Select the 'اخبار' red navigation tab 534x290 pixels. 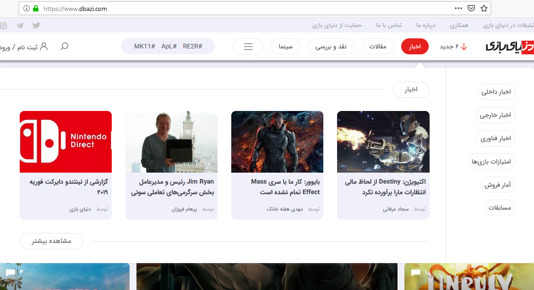414,47
